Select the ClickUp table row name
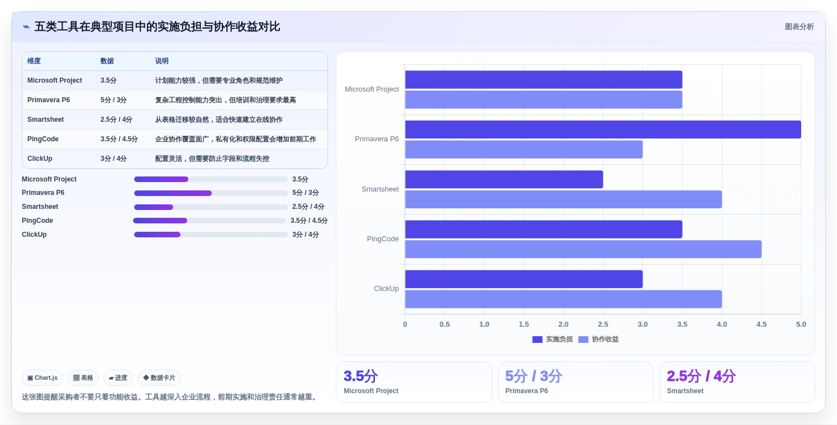Screen dimensions: 837x425 (x=40, y=159)
